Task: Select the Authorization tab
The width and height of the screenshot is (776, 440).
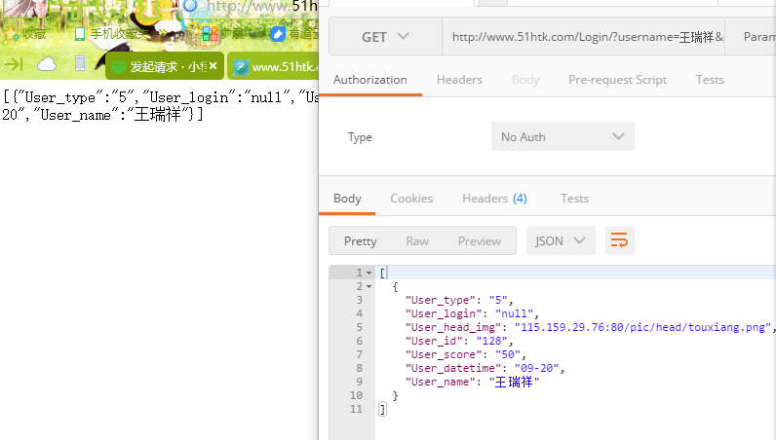Action: click(370, 80)
